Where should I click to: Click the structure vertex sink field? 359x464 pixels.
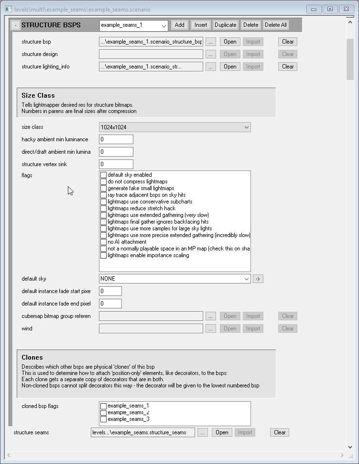tap(116, 164)
